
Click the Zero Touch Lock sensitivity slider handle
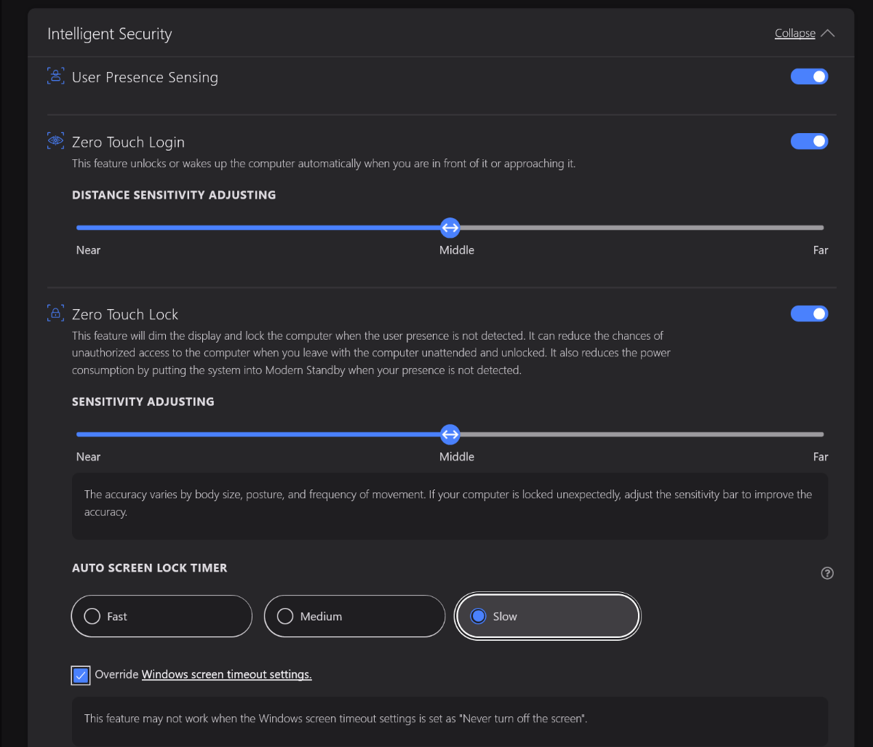(450, 434)
